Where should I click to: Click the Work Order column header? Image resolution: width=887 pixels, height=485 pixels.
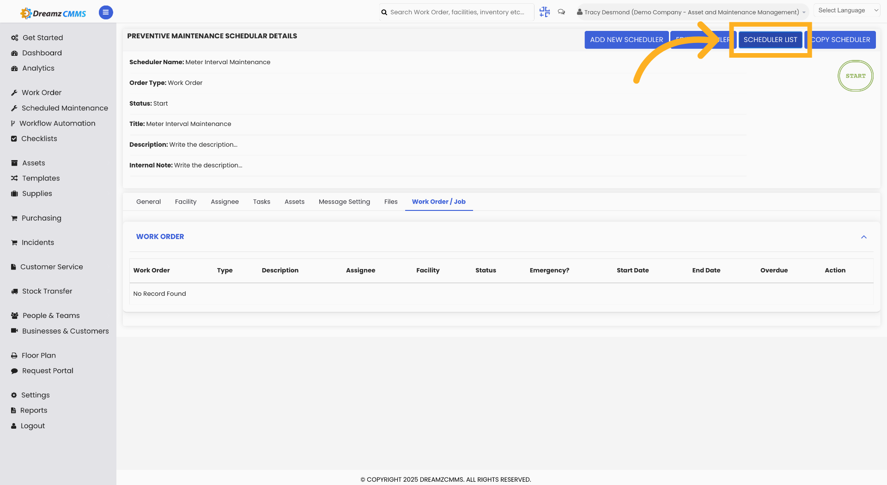point(152,270)
